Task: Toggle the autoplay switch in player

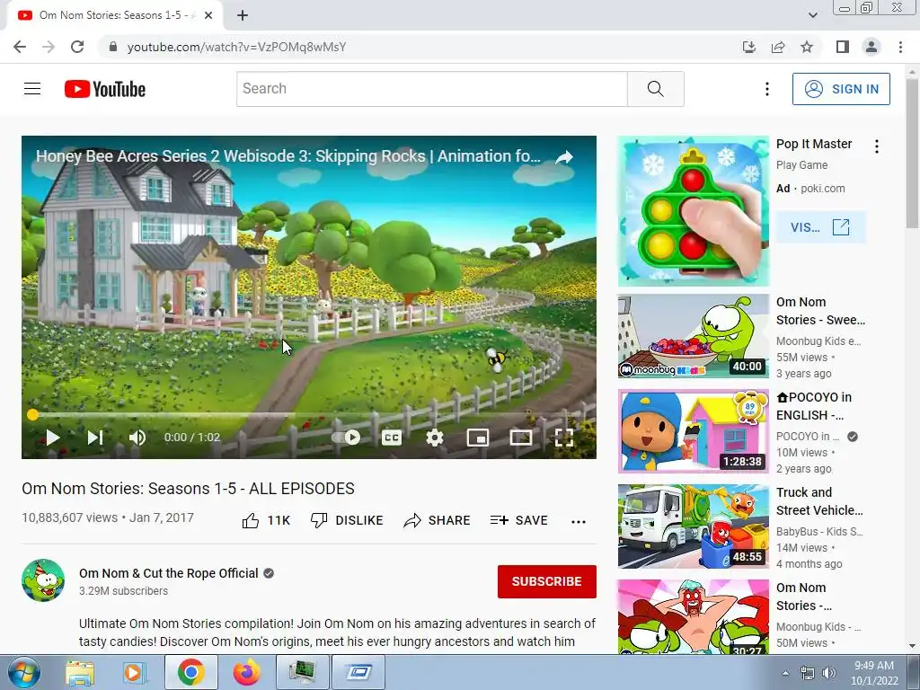Action: (x=347, y=438)
